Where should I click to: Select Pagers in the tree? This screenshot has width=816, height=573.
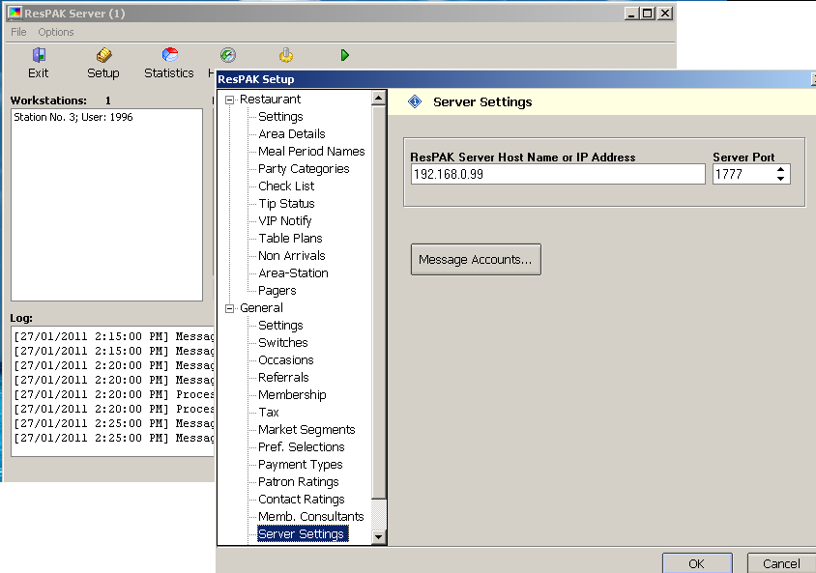pyautogui.click(x=277, y=291)
